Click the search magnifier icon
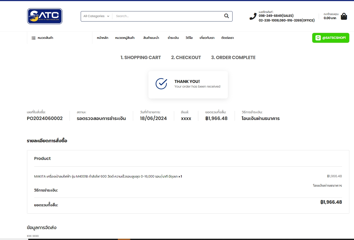The width and height of the screenshot is (354, 240). pyautogui.click(x=226, y=16)
